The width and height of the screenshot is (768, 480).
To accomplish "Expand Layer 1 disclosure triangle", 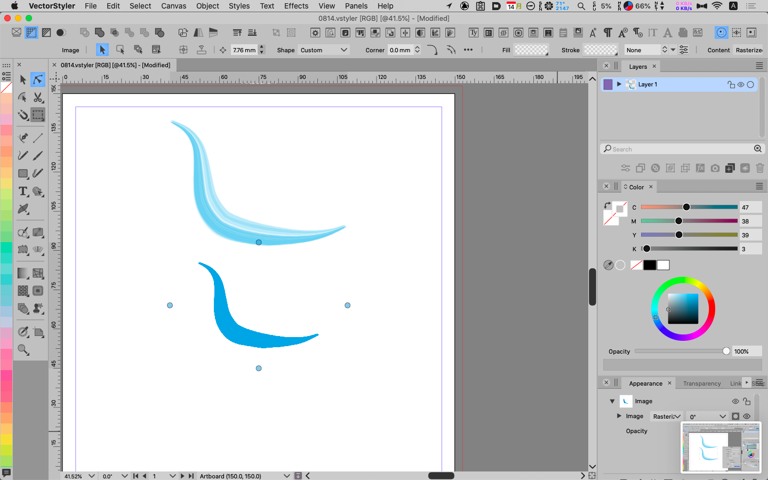I will click(619, 84).
